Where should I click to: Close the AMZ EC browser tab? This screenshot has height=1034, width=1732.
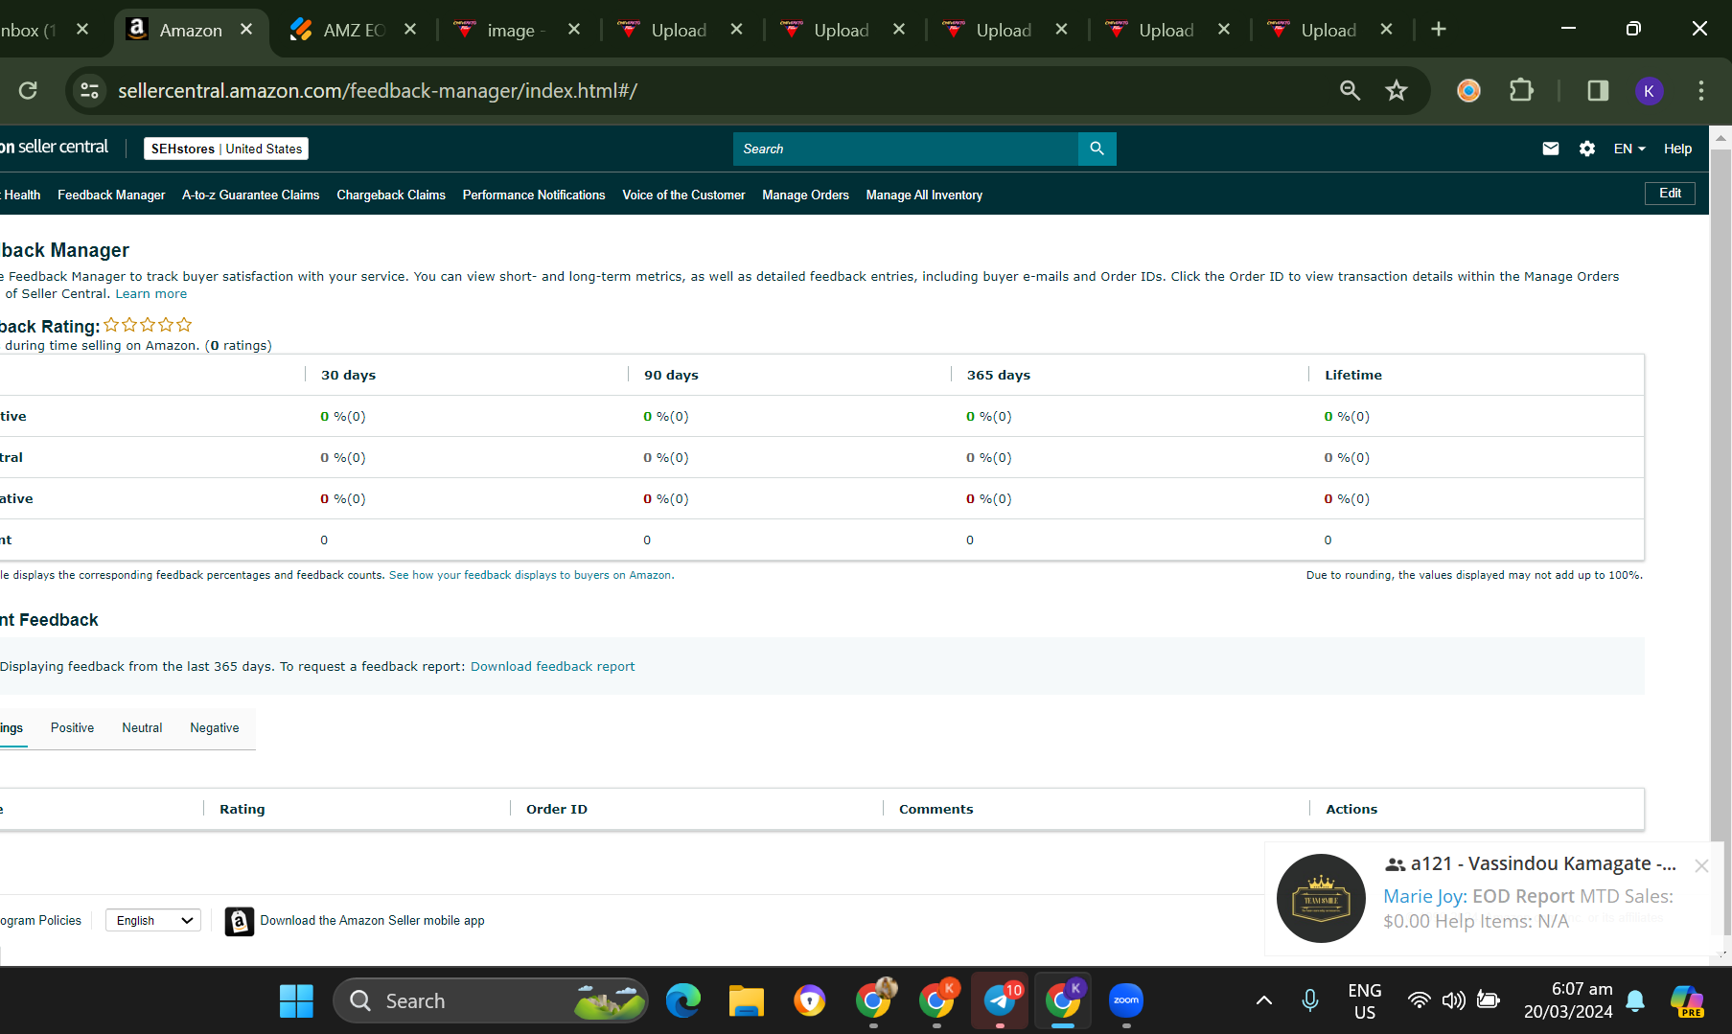coord(410,29)
